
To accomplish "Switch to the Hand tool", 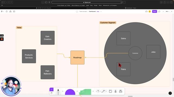I will 51,93.
